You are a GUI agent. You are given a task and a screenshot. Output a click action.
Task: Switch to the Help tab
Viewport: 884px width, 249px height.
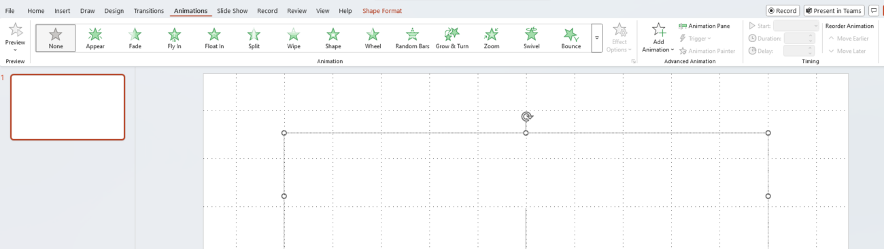(x=345, y=11)
